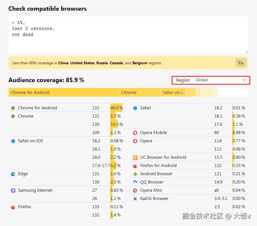Click the Chrome for Android coverage bar segment
This screenshot has width=257, height=226.
[x=64, y=92]
